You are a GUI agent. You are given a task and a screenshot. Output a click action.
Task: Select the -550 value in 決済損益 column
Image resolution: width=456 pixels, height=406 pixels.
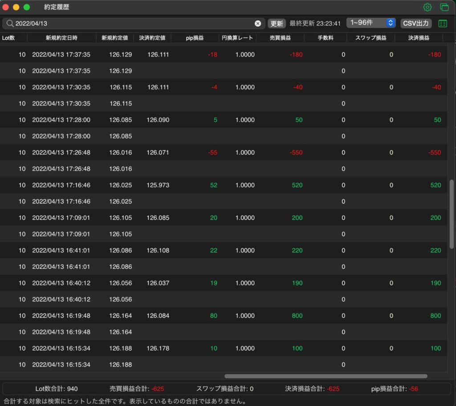[x=435, y=152]
